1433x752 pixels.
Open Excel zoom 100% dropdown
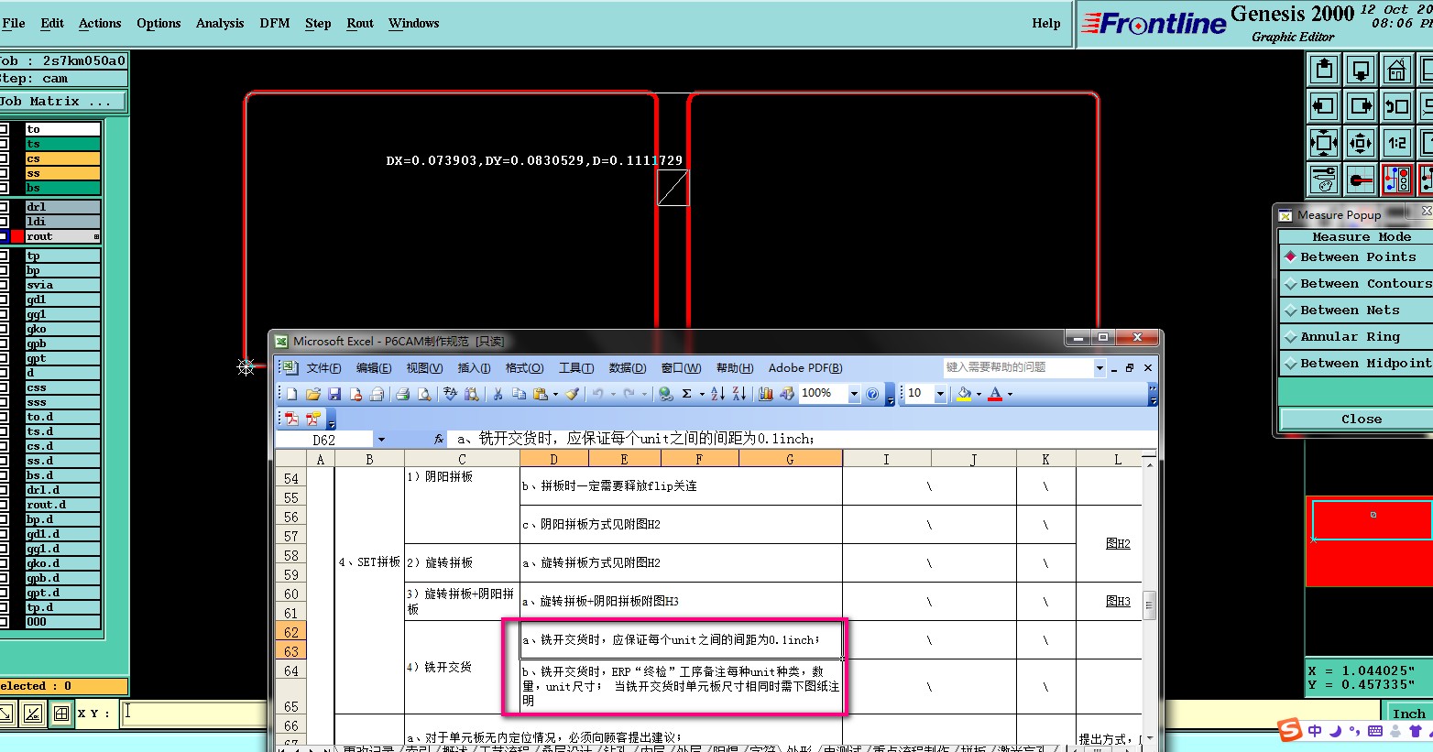854,394
